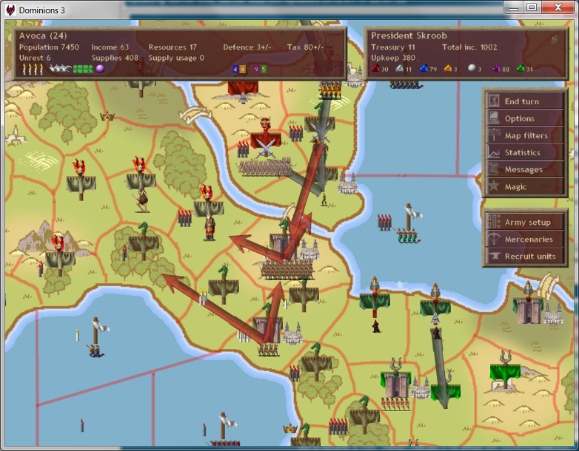Viewport: 579px width, 451px height.
Task: Click Recruit units
Action: click(524, 256)
